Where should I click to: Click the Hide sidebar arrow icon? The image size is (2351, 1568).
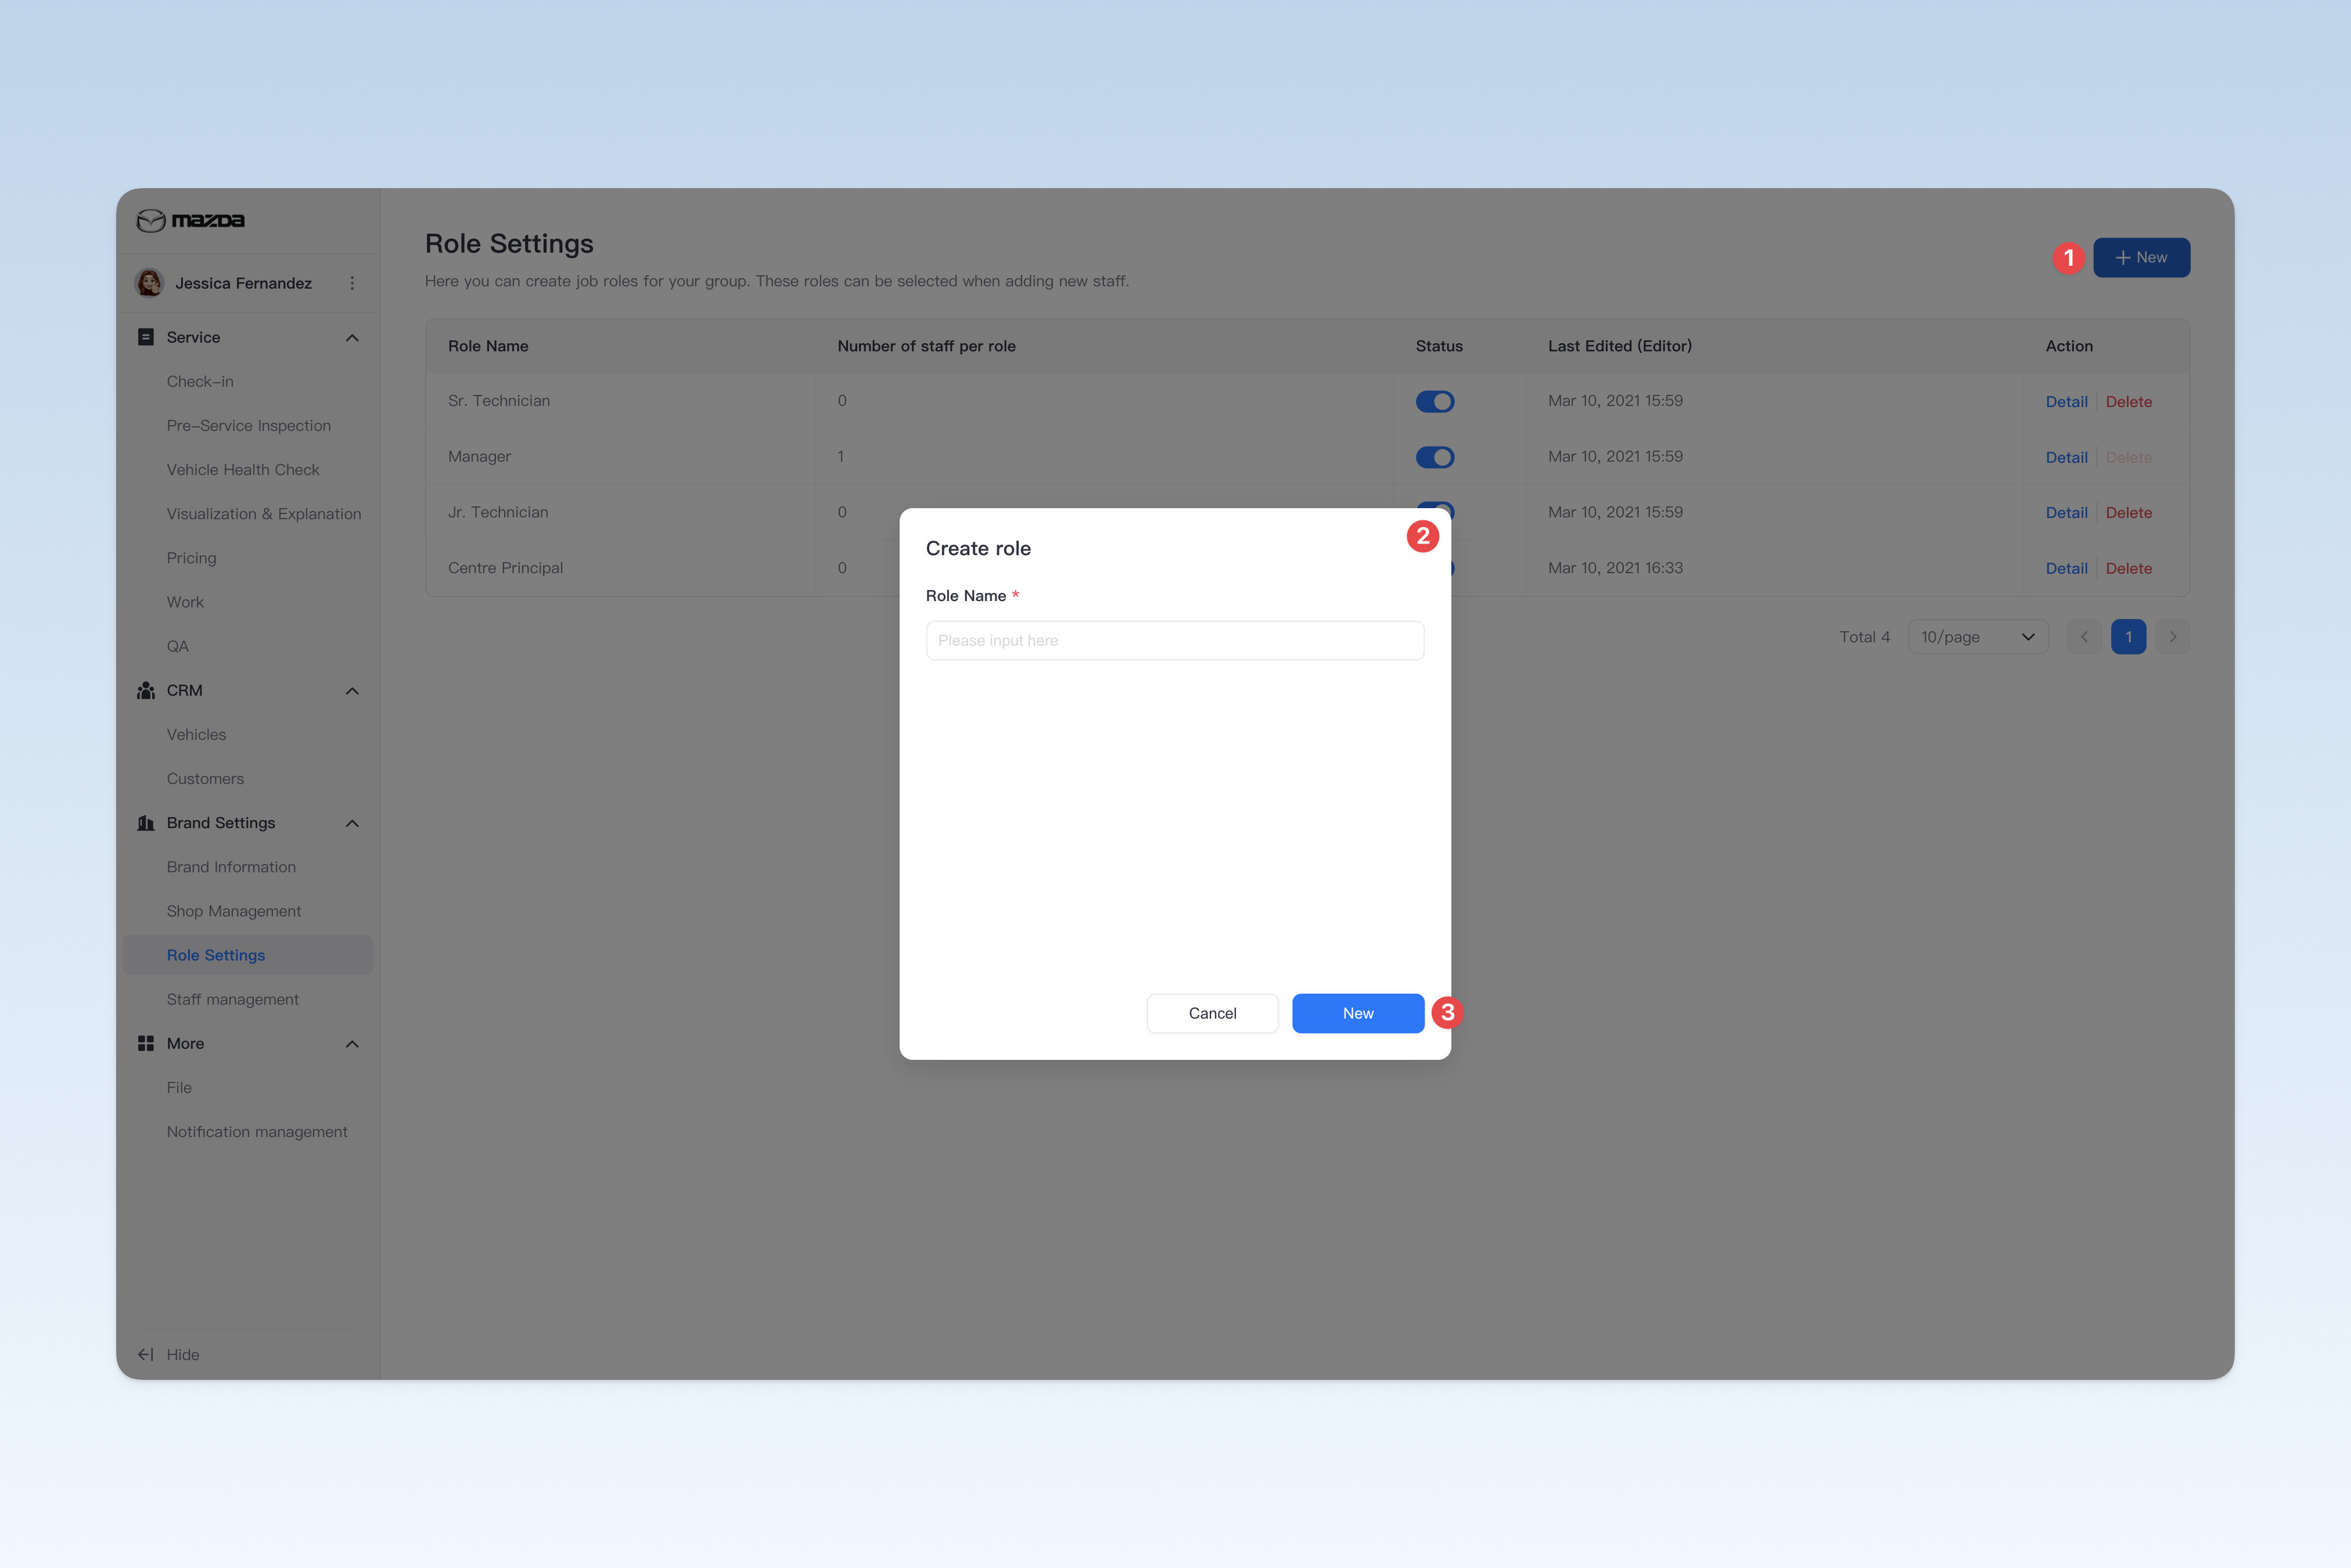146,1354
